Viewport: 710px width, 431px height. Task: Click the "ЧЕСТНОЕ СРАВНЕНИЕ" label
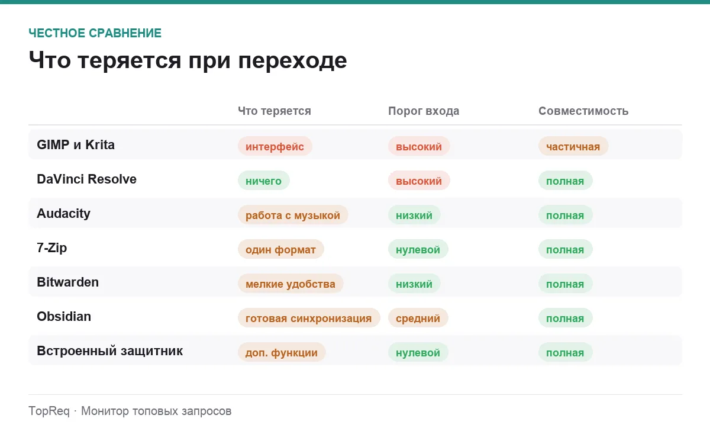pos(95,33)
